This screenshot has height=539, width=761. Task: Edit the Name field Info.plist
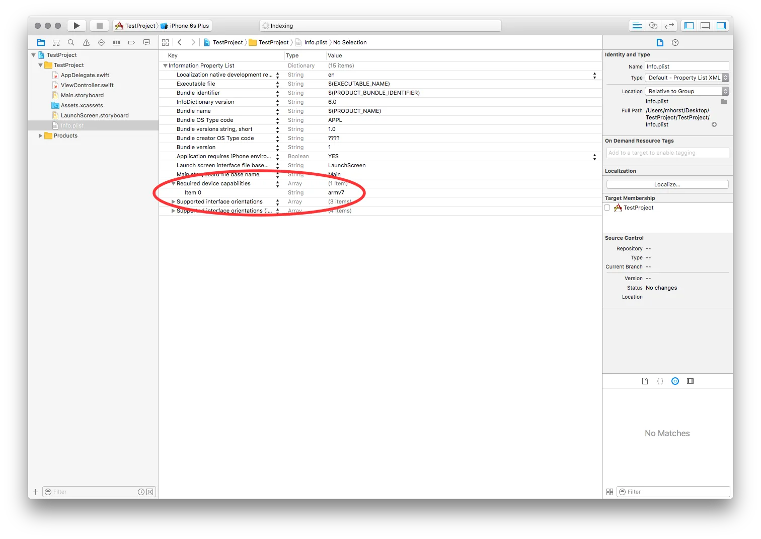[687, 66]
